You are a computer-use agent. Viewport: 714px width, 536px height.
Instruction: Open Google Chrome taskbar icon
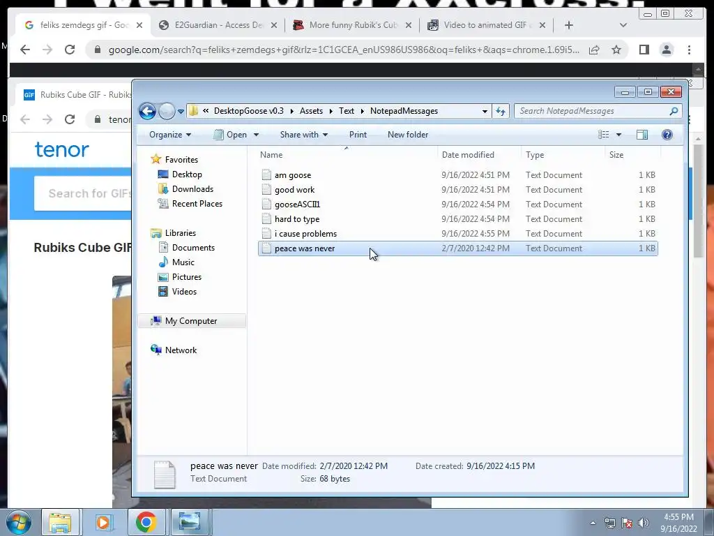point(146,522)
